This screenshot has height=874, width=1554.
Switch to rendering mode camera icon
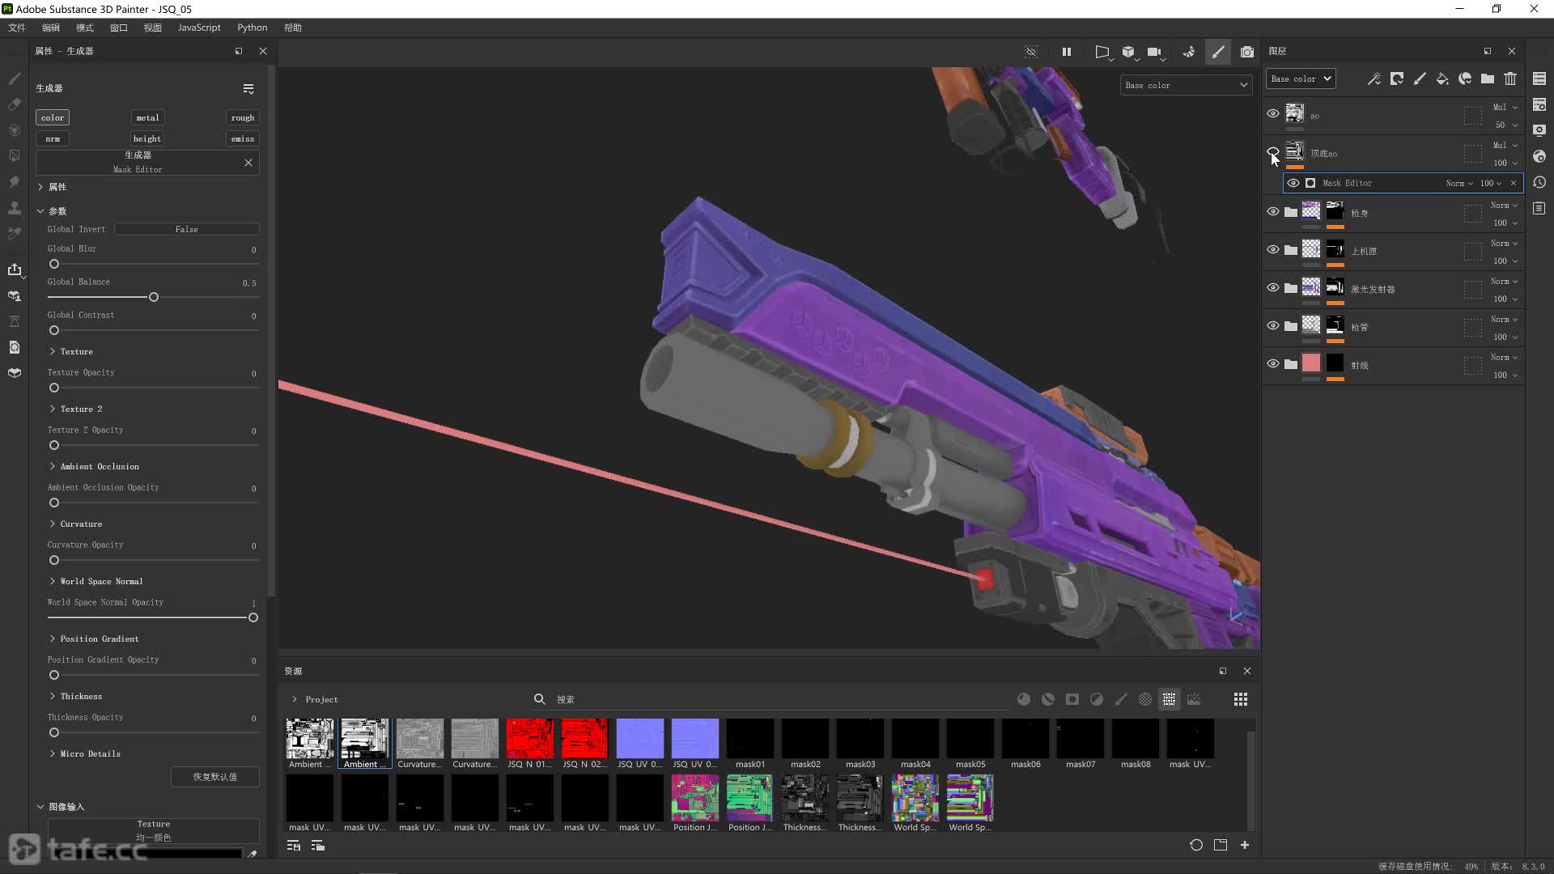click(1247, 52)
